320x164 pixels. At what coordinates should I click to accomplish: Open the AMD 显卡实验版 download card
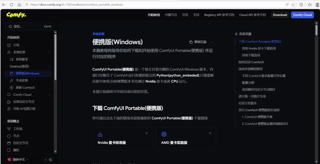186,139
